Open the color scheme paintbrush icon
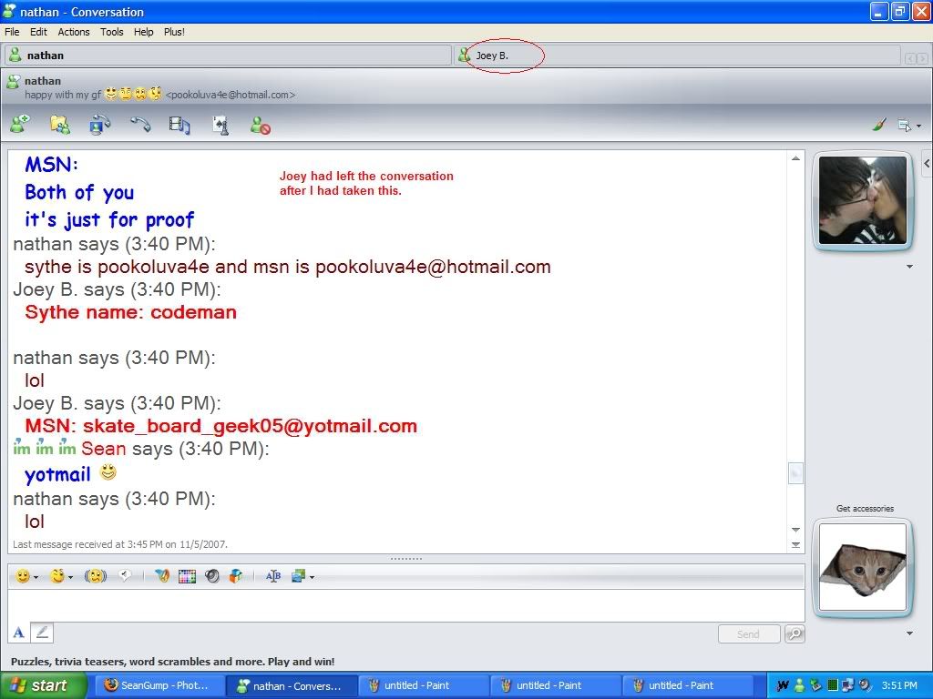 [x=879, y=125]
